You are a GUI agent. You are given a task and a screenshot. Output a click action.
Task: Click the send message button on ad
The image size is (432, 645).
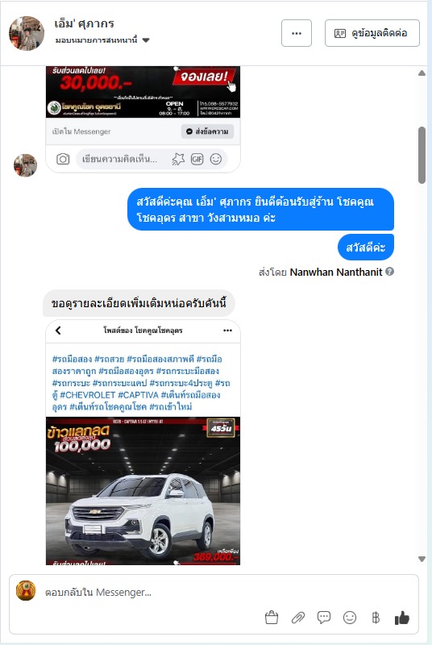[208, 131]
